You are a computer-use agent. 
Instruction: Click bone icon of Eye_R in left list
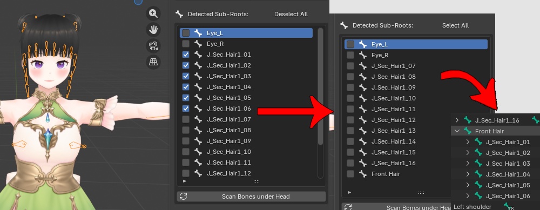198,44
